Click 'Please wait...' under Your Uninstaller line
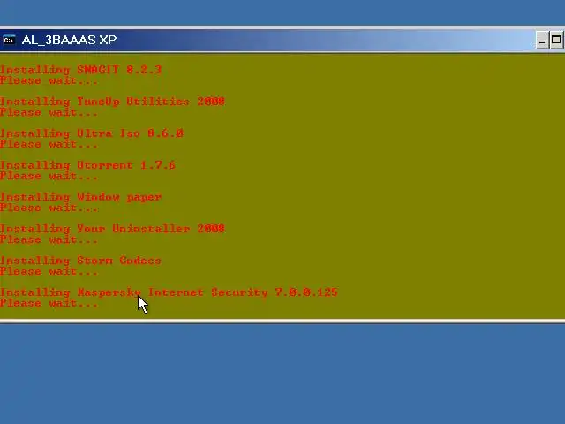565x424 pixels. click(49, 239)
